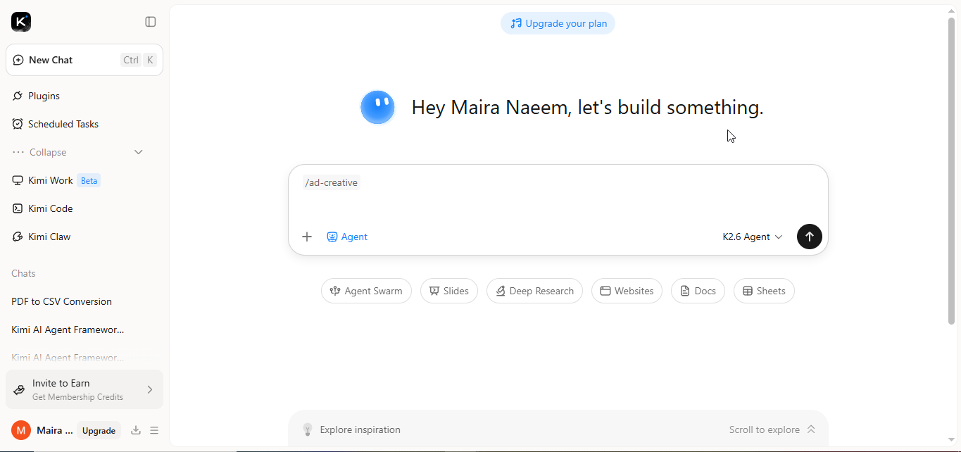Image resolution: width=961 pixels, height=452 pixels.
Task: Send the message with the arrow button
Action: coord(810,237)
